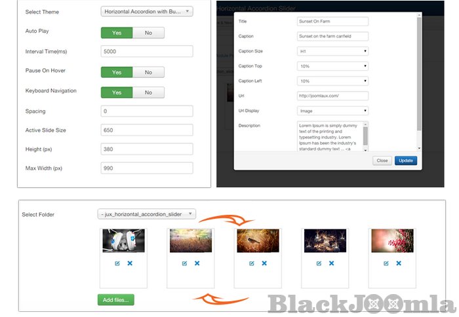Image resolution: width=459 pixels, height=317 pixels.
Task: Open the Url Display dropdown
Action: 332,111
